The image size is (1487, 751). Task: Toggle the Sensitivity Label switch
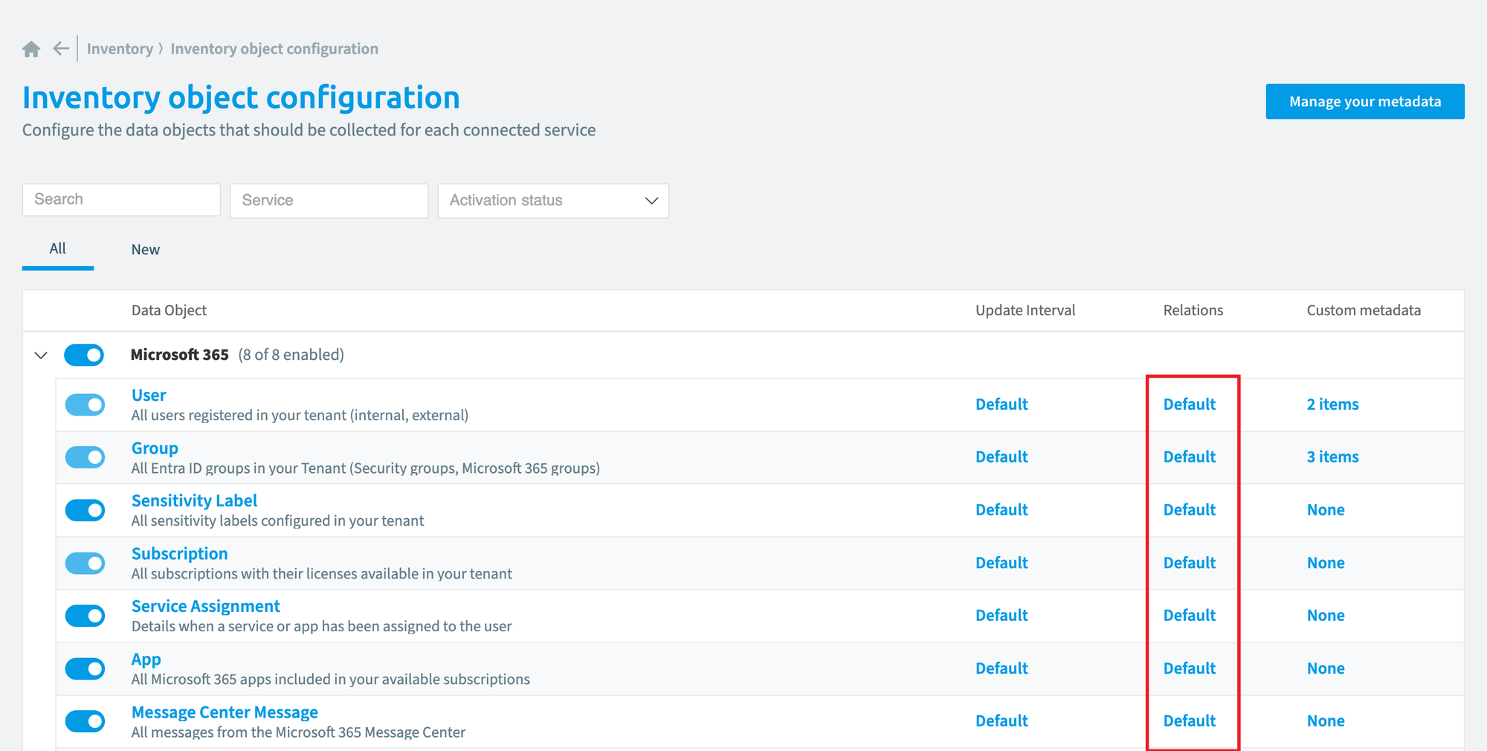click(x=86, y=510)
